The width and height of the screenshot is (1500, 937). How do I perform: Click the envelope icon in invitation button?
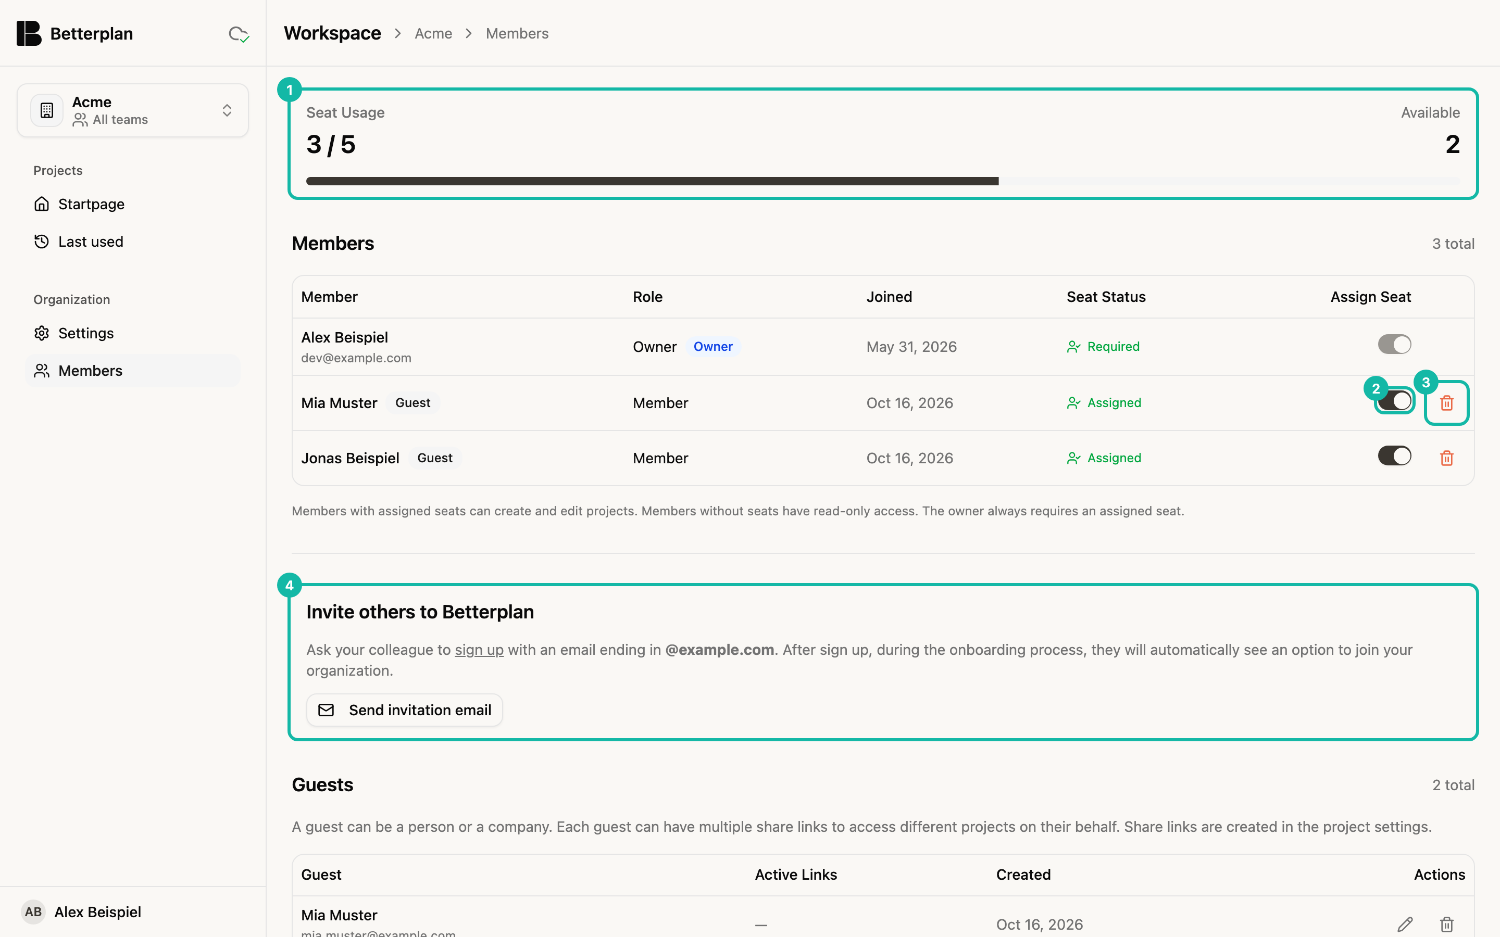pos(326,710)
